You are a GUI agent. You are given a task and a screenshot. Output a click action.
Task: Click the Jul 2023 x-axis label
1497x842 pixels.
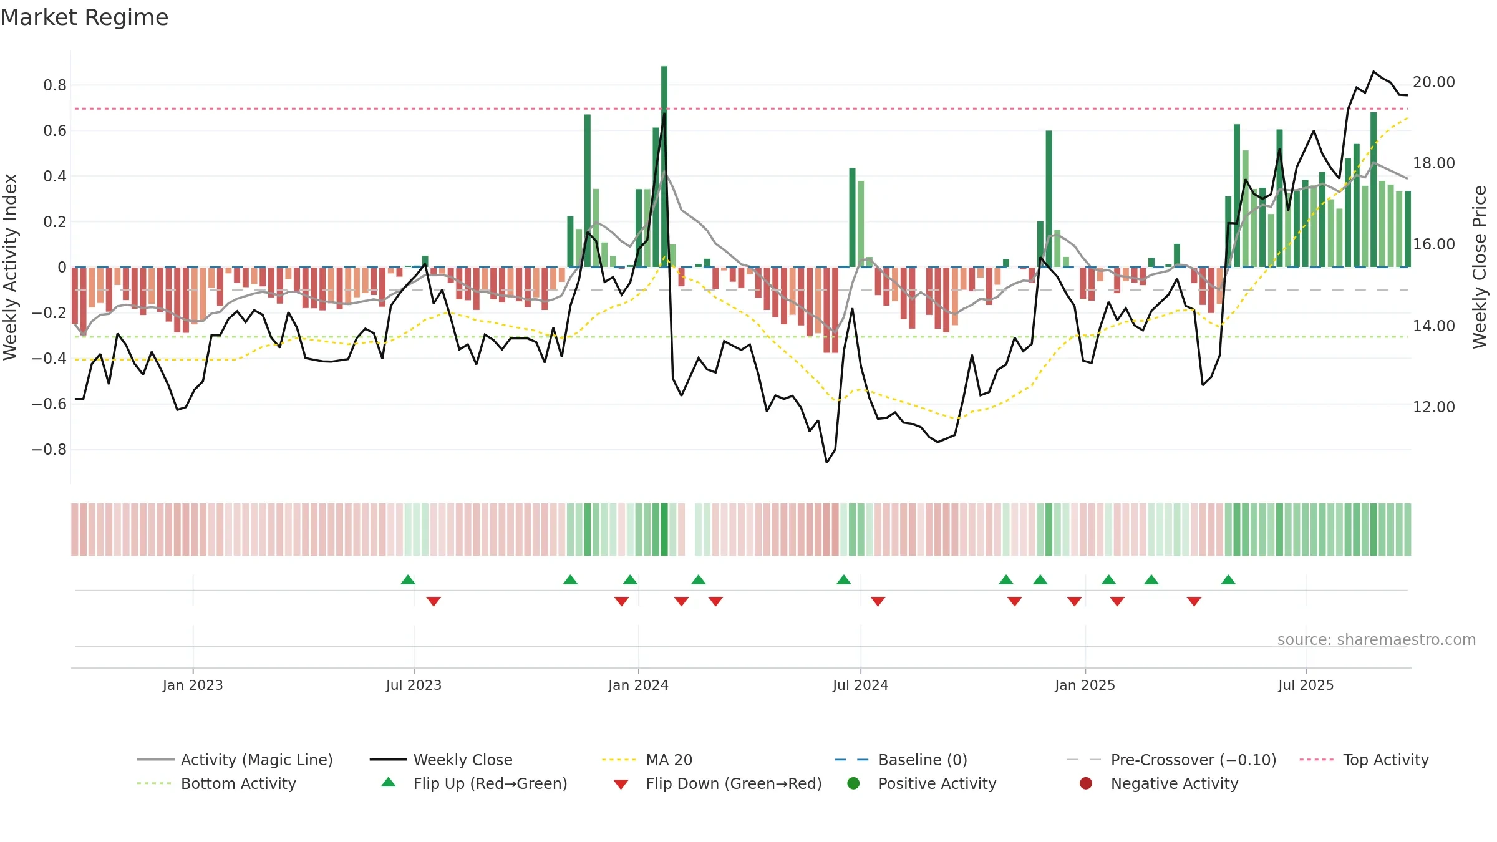[x=414, y=685]
